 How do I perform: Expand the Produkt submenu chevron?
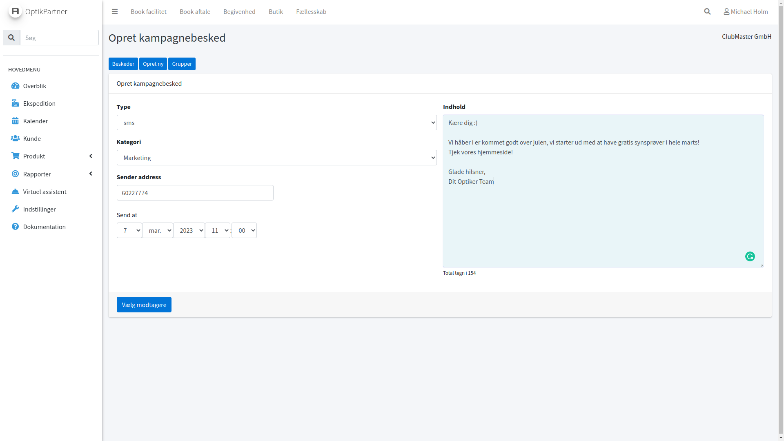tap(91, 156)
